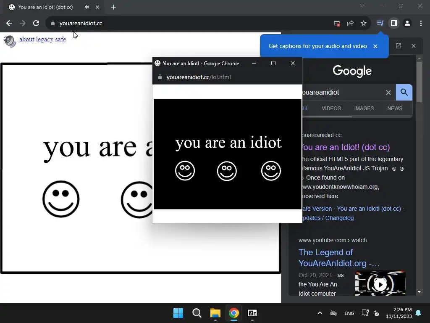This screenshot has height=323, width=430.
Task: Click the speaker image on the webpage
Action: click(10, 41)
